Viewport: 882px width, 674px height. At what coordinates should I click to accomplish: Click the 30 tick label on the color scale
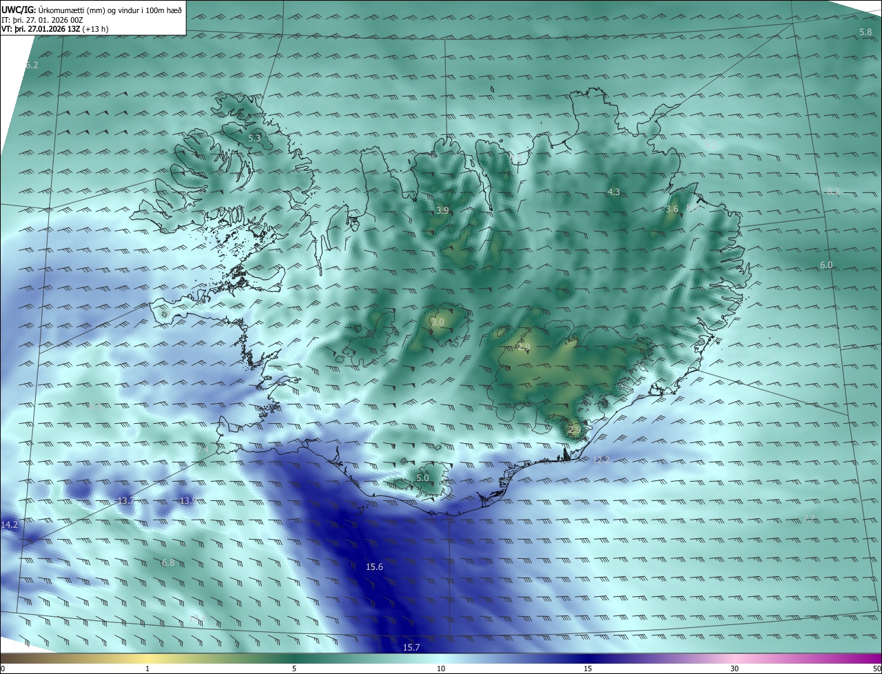[735, 668]
